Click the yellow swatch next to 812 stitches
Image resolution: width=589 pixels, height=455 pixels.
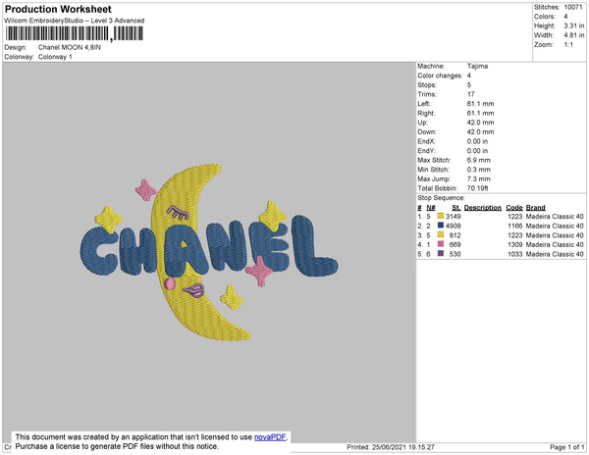pos(441,234)
